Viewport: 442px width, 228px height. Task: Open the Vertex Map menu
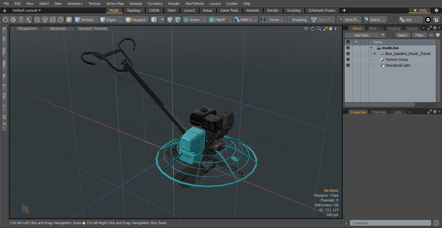115,4
